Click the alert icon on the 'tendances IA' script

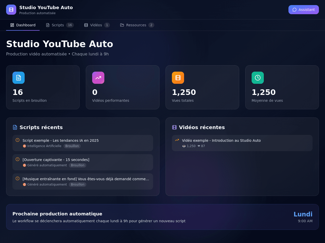pyautogui.click(x=18, y=140)
